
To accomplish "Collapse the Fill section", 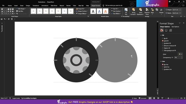I will 161,35.
